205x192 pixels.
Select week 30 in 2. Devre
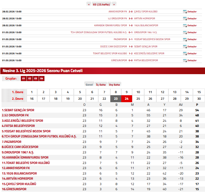click(x=199, y=99)
